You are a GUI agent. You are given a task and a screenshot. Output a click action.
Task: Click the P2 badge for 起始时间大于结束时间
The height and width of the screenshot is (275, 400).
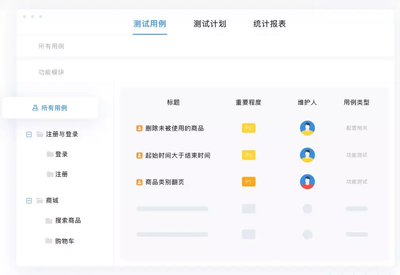(249, 155)
